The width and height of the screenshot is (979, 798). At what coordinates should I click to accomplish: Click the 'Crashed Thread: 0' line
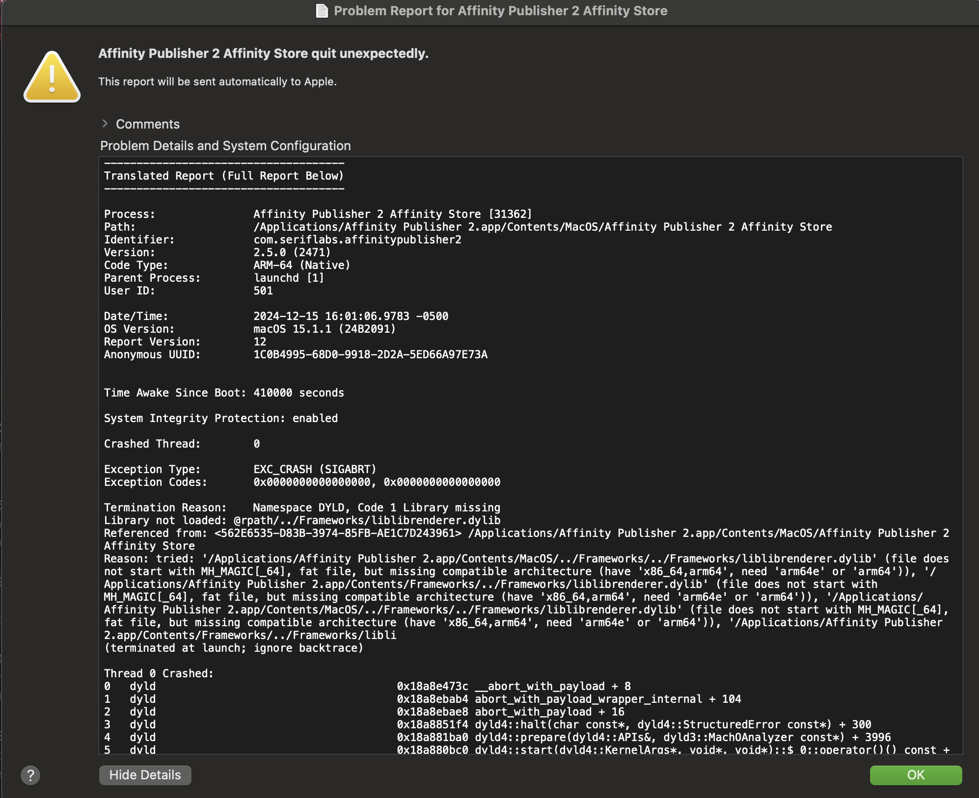(x=182, y=444)
